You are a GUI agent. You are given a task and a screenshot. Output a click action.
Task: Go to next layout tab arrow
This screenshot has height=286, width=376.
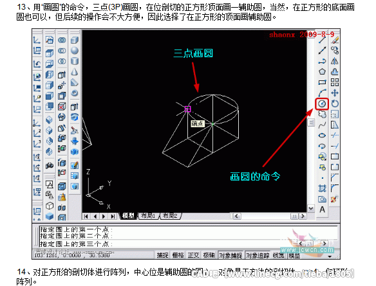click(104, 217)
